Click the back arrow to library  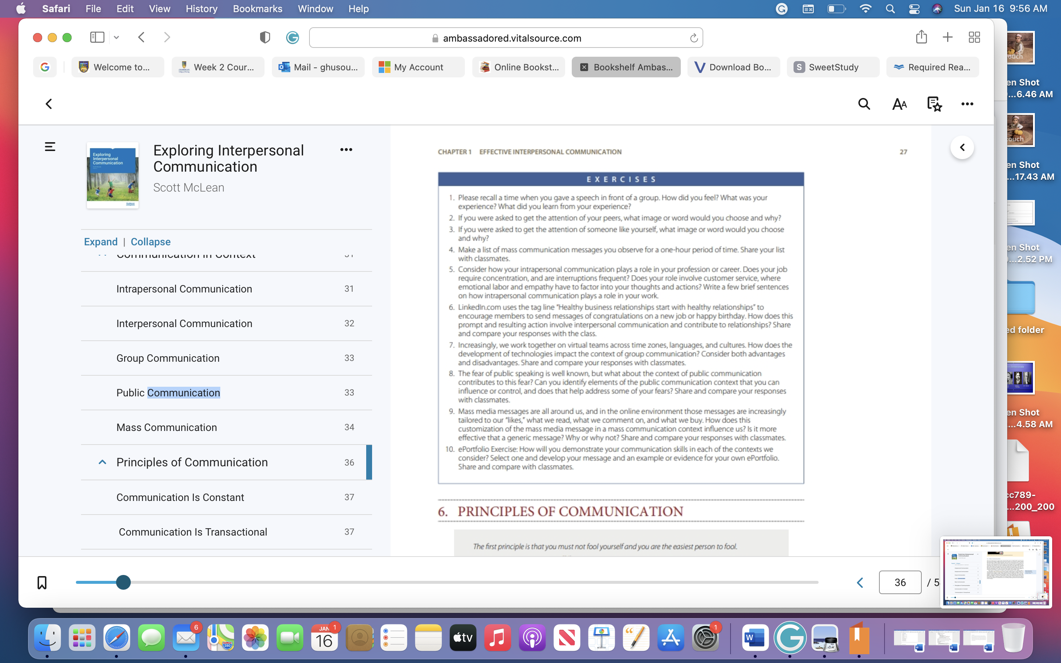tap(49, 104)
